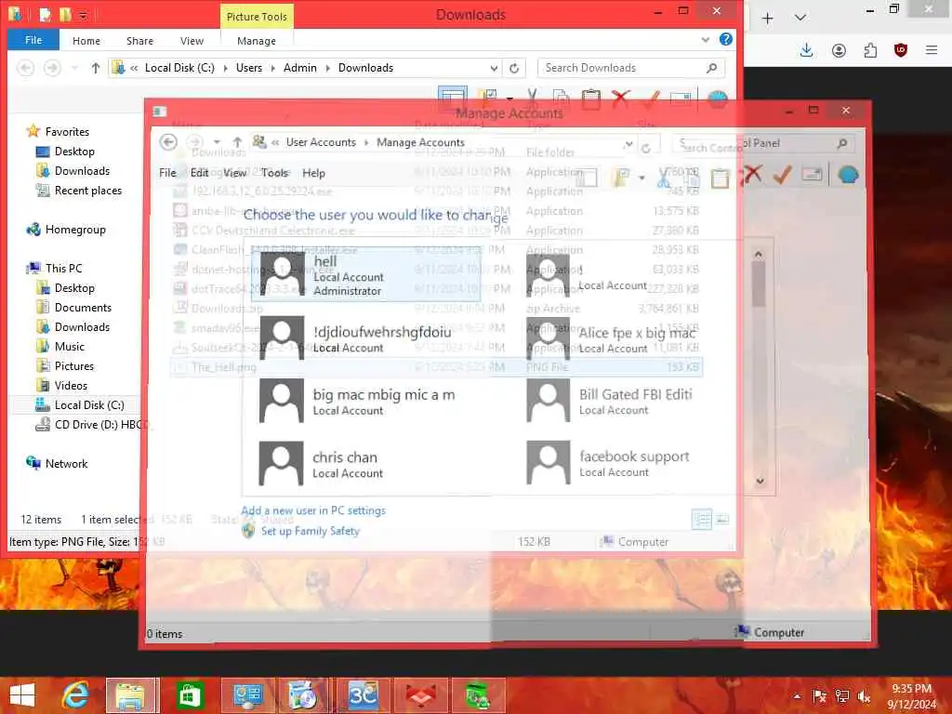Open Downloads address bar history dropdown

pos(494,68)
